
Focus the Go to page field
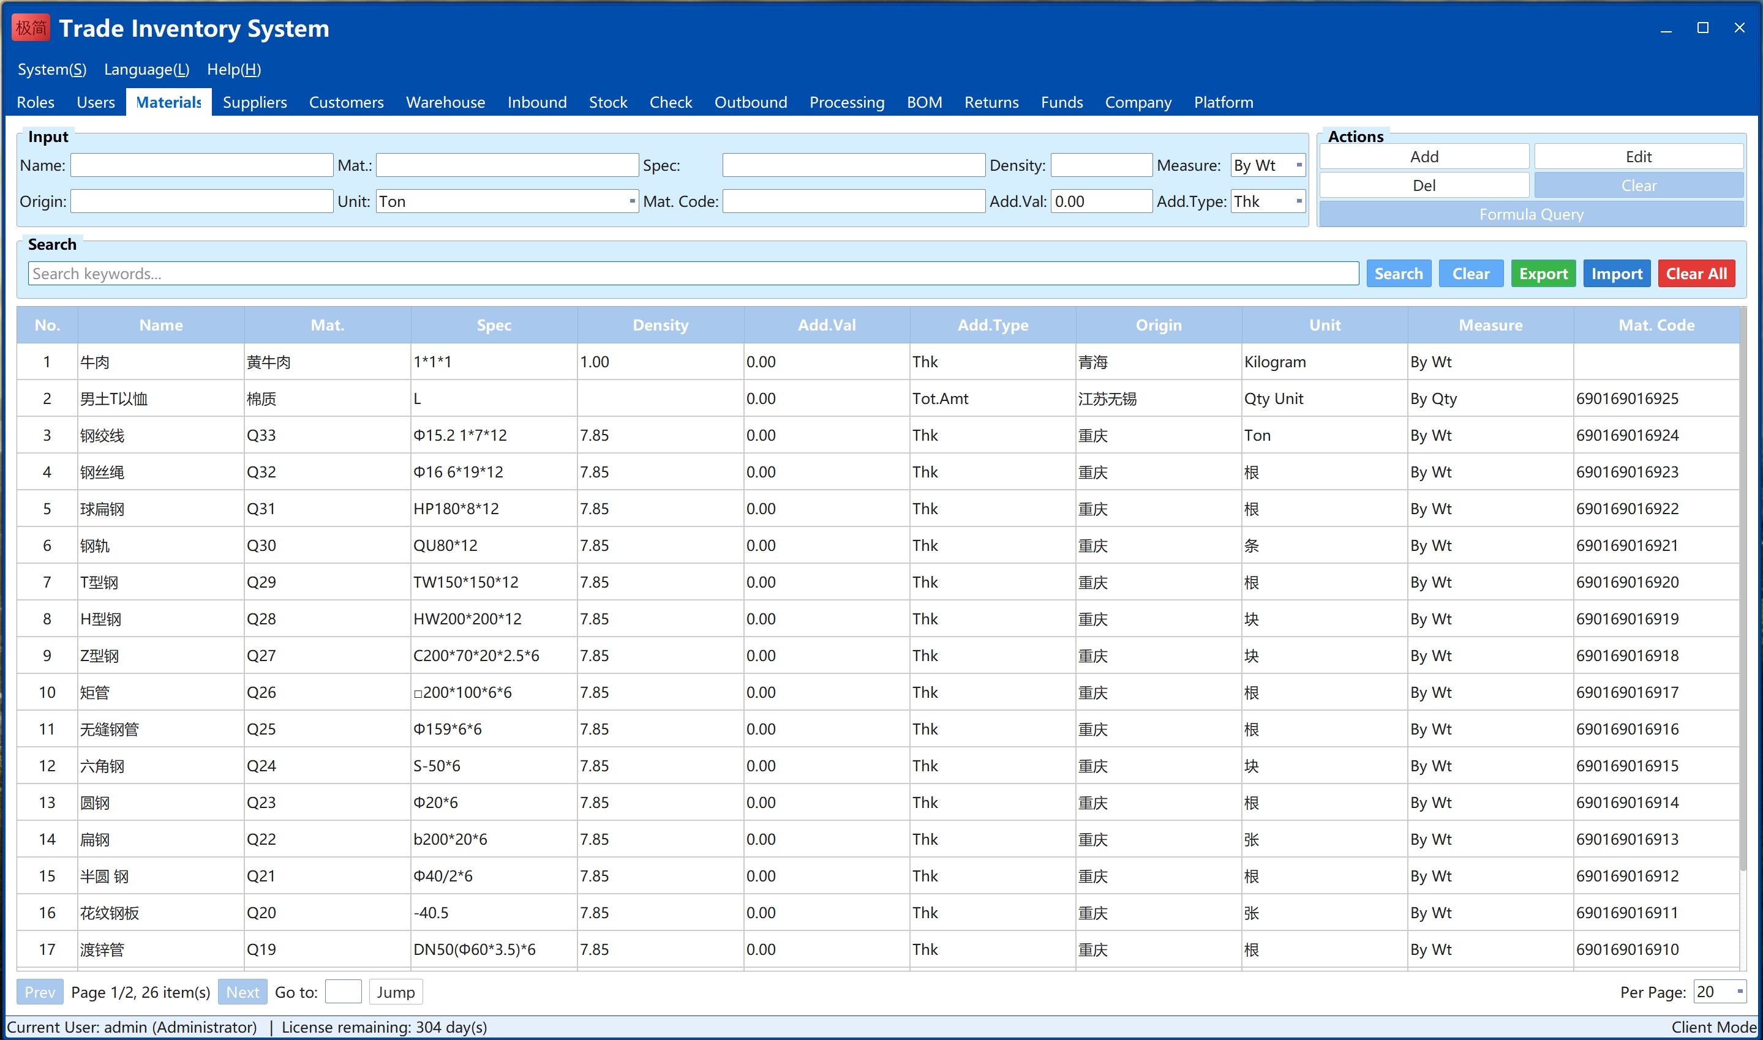[344, 992]
